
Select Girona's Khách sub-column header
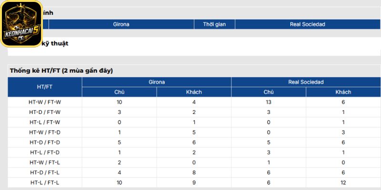pyautogui.click(x=194, y=92)
